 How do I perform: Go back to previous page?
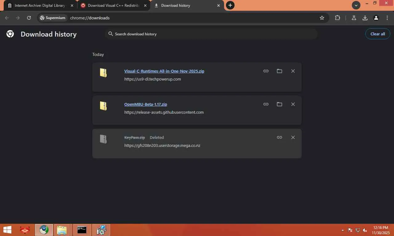pyautogui.click(x=7, y=18)
